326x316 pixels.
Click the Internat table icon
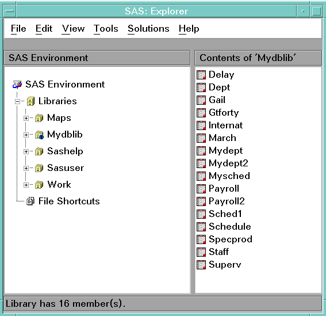point(201,125)
